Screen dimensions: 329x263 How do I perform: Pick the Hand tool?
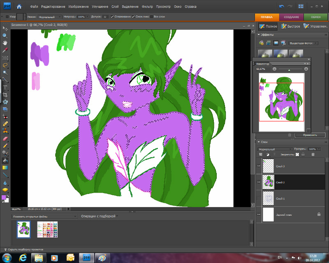pos(5,42)
